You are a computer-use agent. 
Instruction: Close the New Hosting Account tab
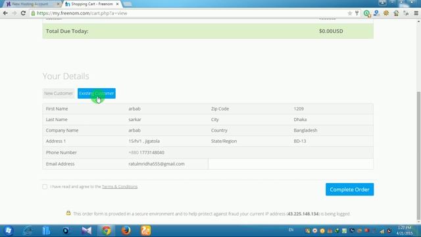(58, 4)
